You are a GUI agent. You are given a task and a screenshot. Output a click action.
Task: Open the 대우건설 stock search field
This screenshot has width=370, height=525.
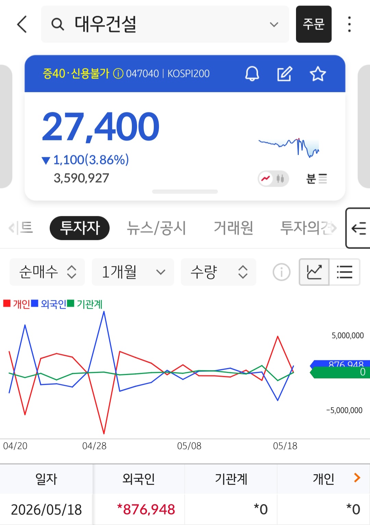tap(165, 24)
